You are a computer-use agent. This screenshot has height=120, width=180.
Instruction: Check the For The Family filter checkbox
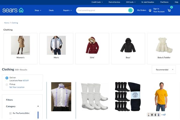[x=10, y=113]
